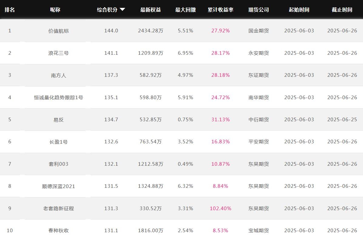
Task: Select nickname 长盈1号
Action: [59, 142]
